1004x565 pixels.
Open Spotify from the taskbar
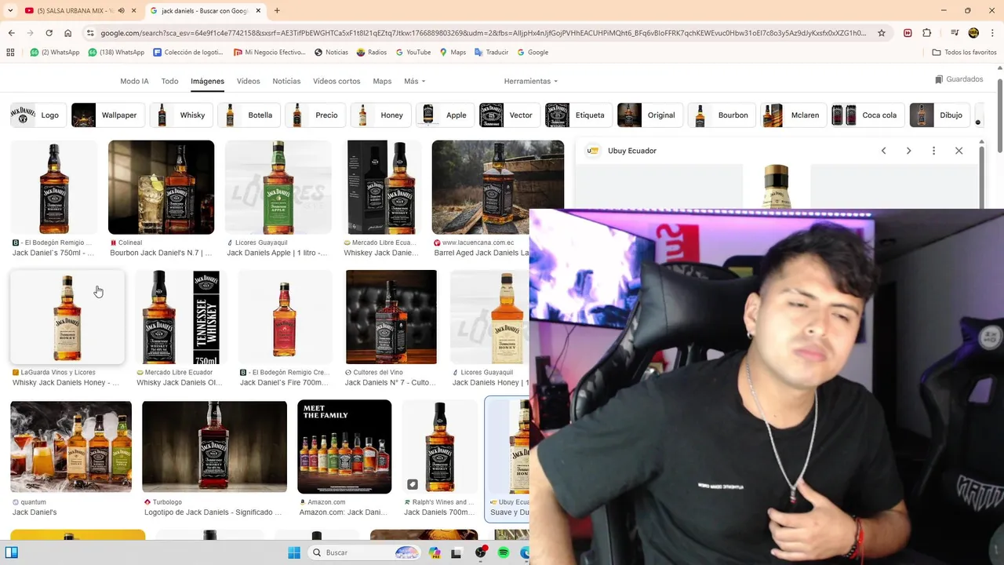(x=504, y=552)
